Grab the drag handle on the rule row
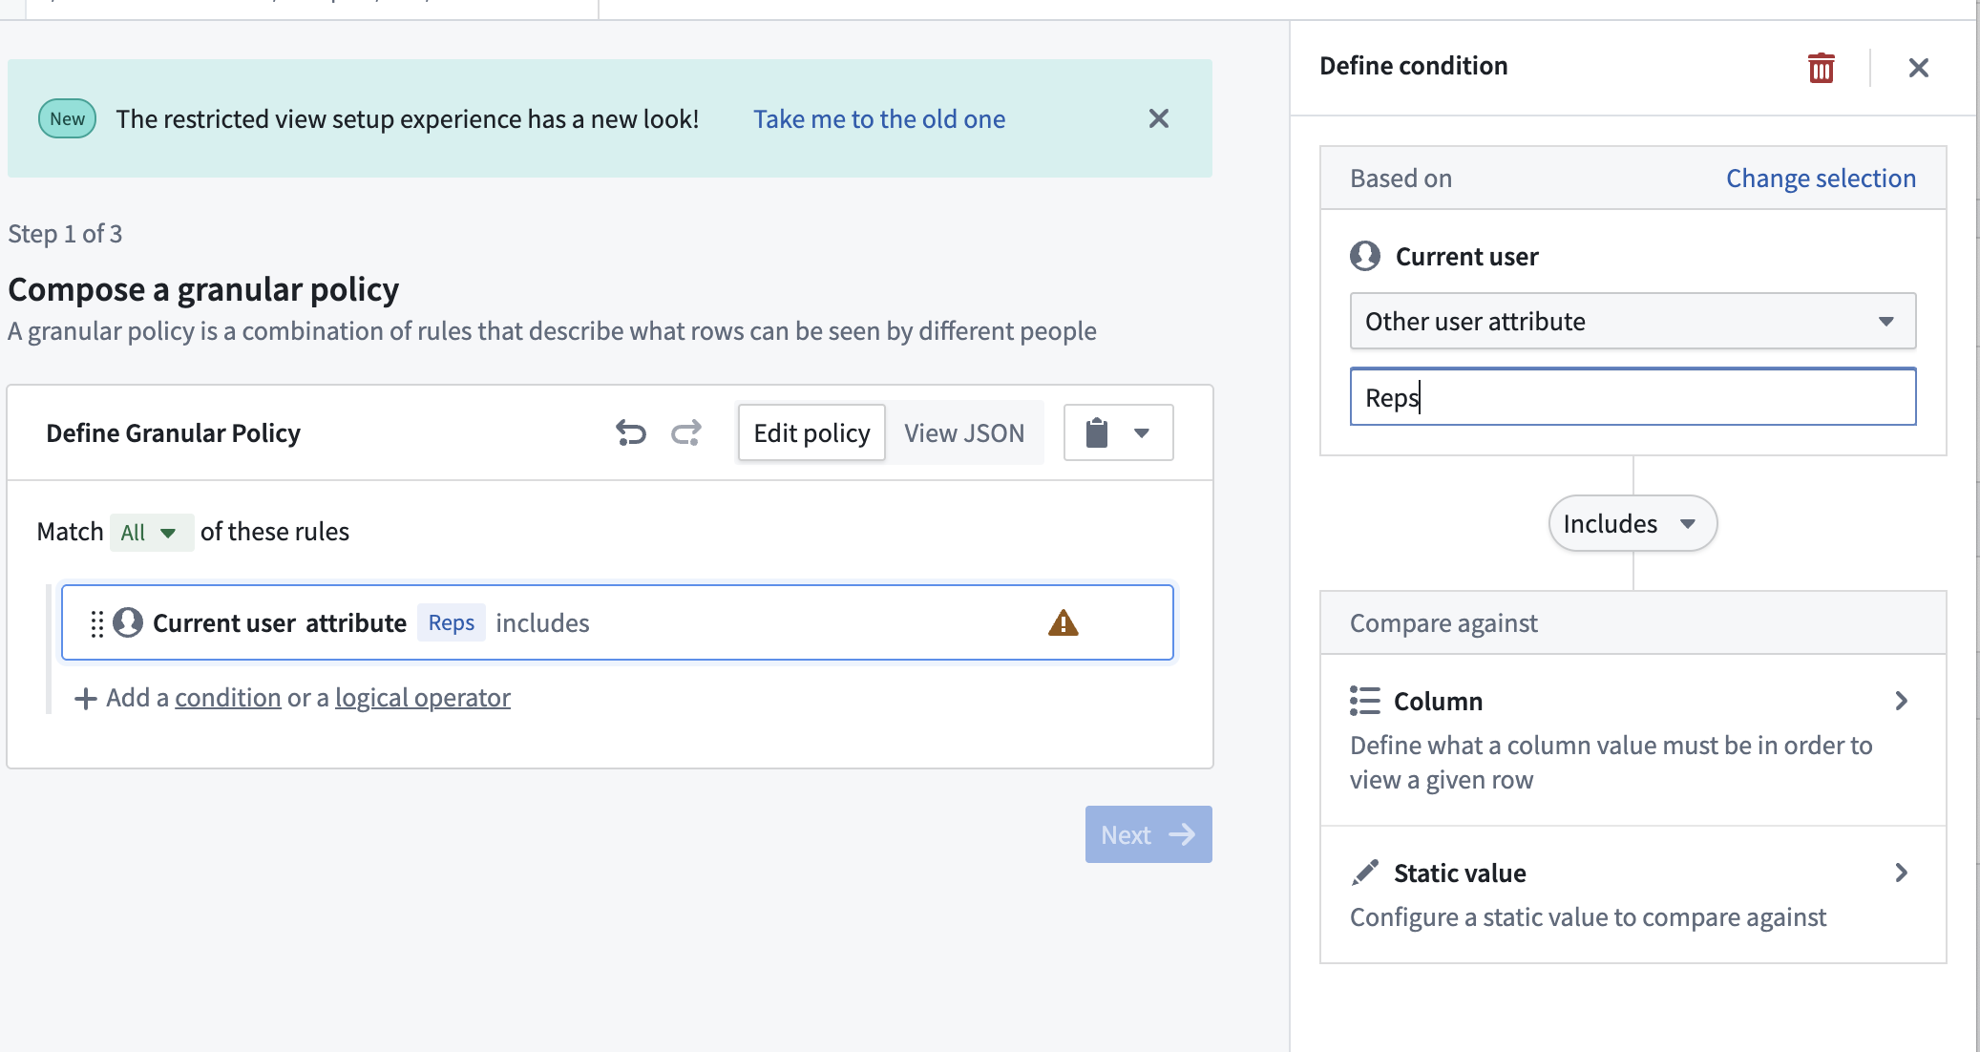 (96, 623)
